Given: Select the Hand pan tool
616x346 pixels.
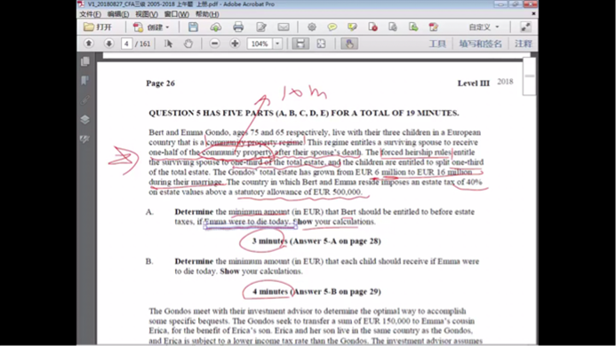Looking at the screenshot, I should click(x=188, y=43).
